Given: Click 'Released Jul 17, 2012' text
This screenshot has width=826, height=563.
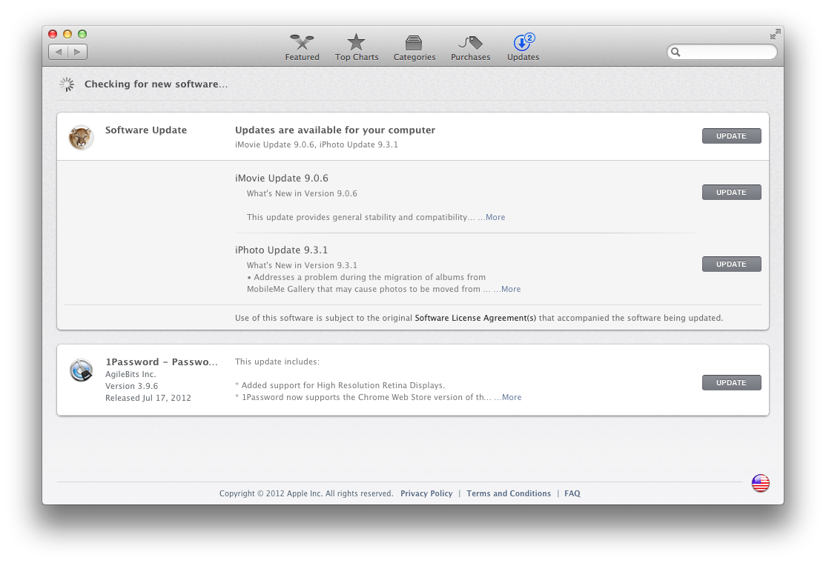Looking at the screenshot, I should (148, 398).
